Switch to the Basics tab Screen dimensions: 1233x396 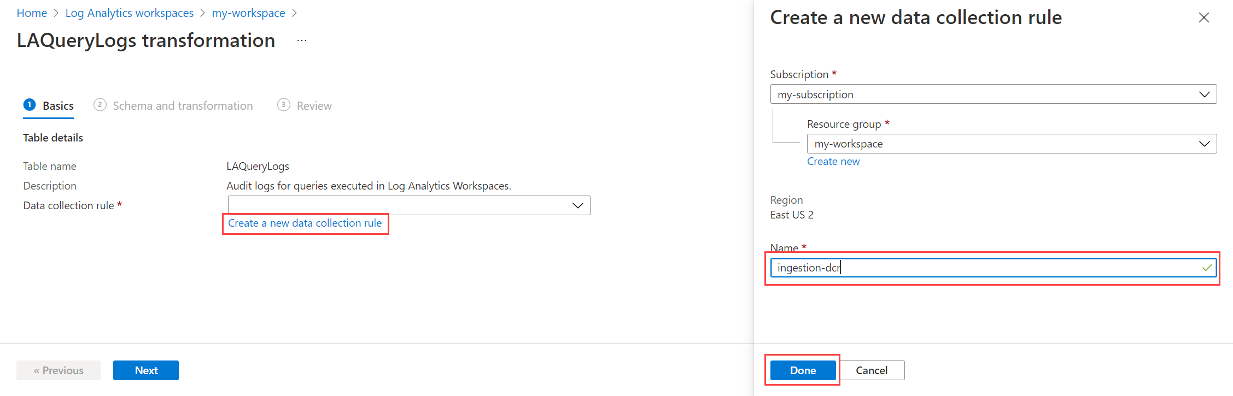click(x=57, y=106)
